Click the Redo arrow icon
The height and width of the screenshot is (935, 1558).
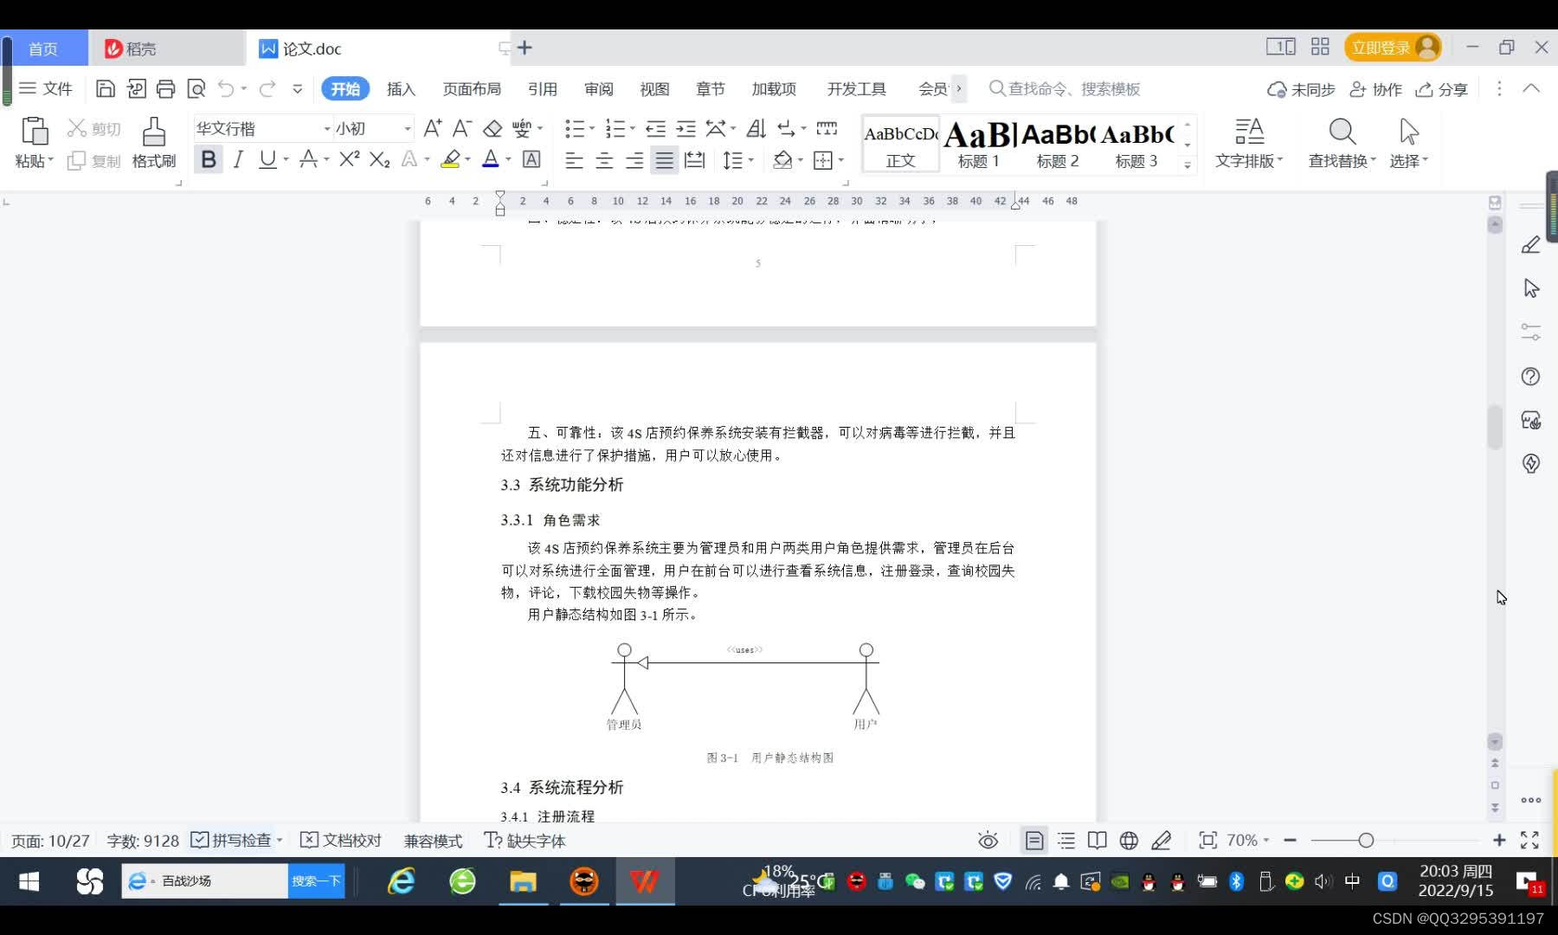(267, 88)
